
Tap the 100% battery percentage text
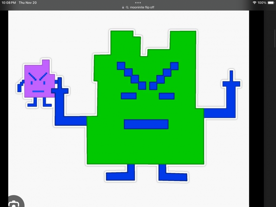(x=262, y=3)
